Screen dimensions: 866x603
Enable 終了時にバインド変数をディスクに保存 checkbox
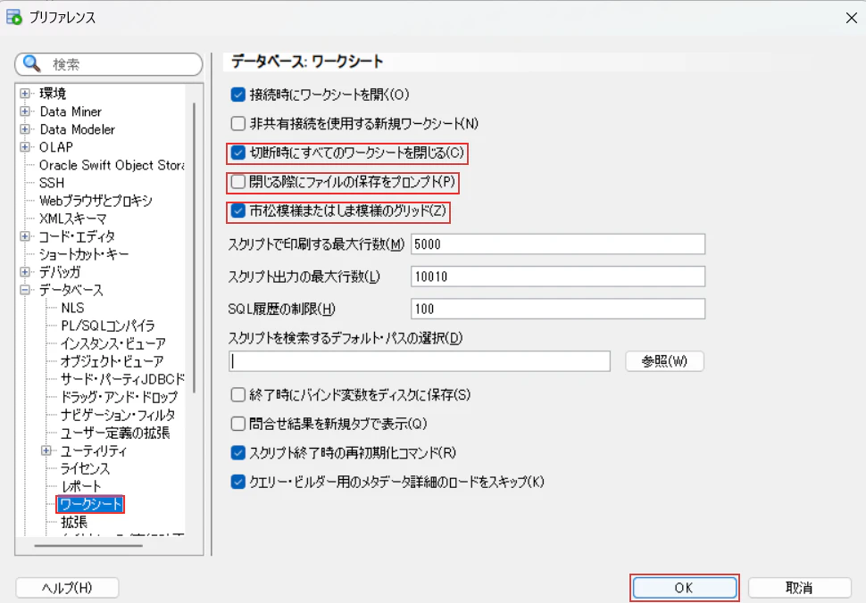pyautogui.click(x=238, y=394)
